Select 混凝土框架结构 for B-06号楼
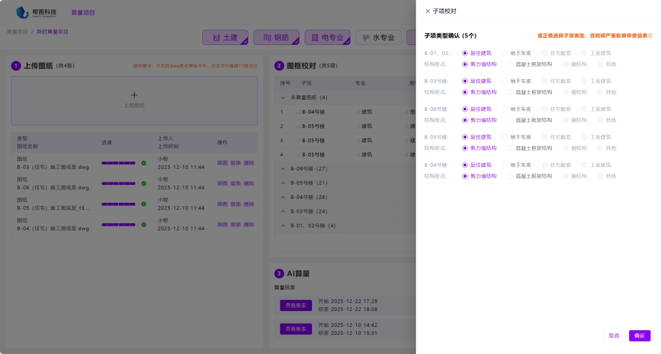Viewport: 661px width, 354px height. click(510, 120)
